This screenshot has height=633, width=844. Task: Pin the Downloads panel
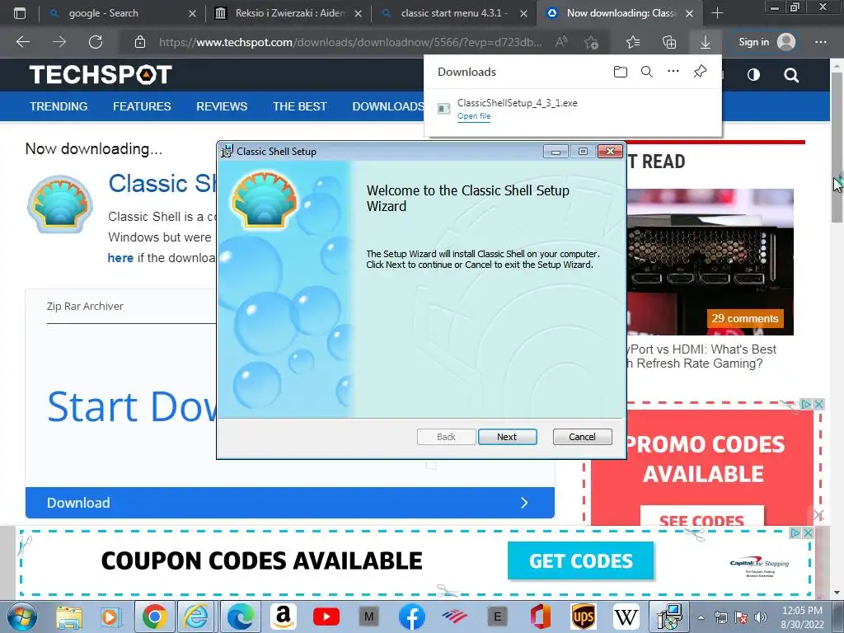[x=700, y=71]
